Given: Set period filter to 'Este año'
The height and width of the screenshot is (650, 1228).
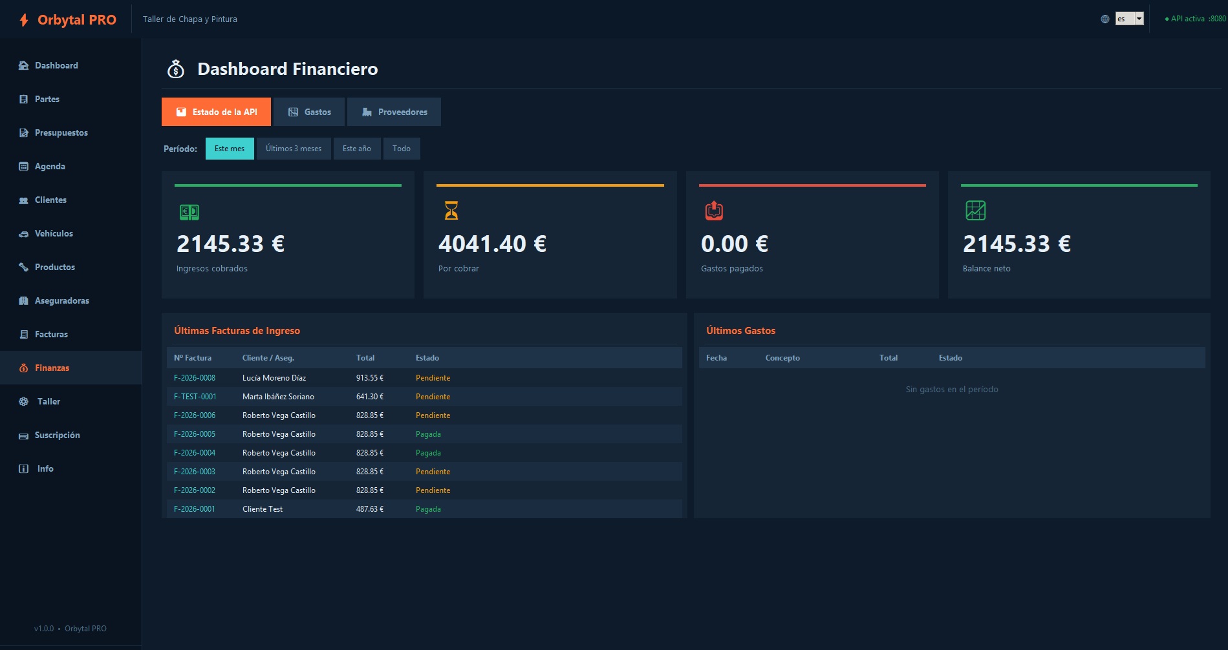Looking at the screenshot, I should (357, 149).
